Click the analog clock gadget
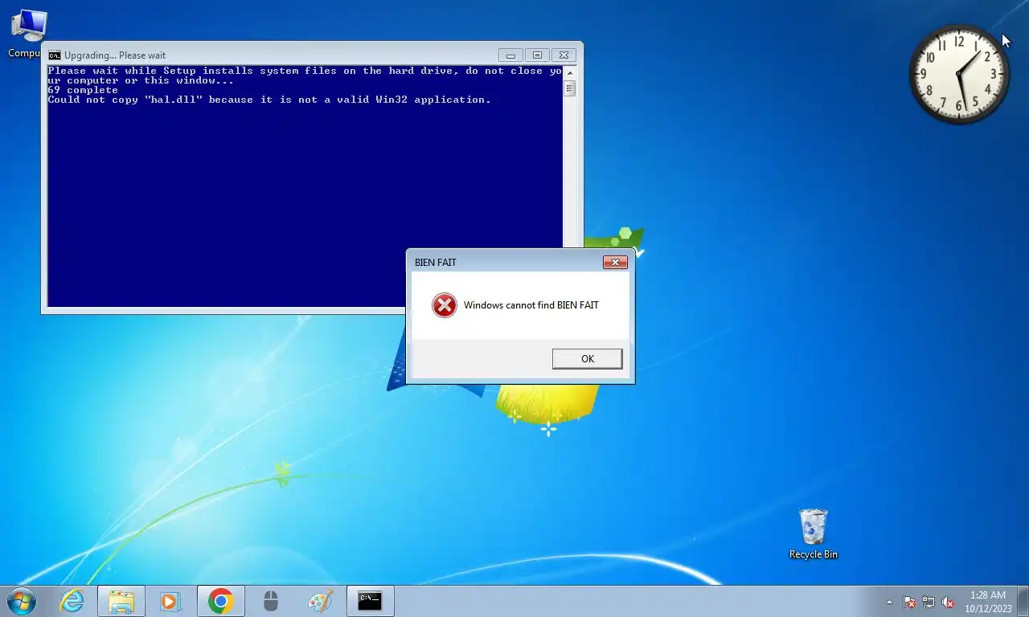 (959, 74)
